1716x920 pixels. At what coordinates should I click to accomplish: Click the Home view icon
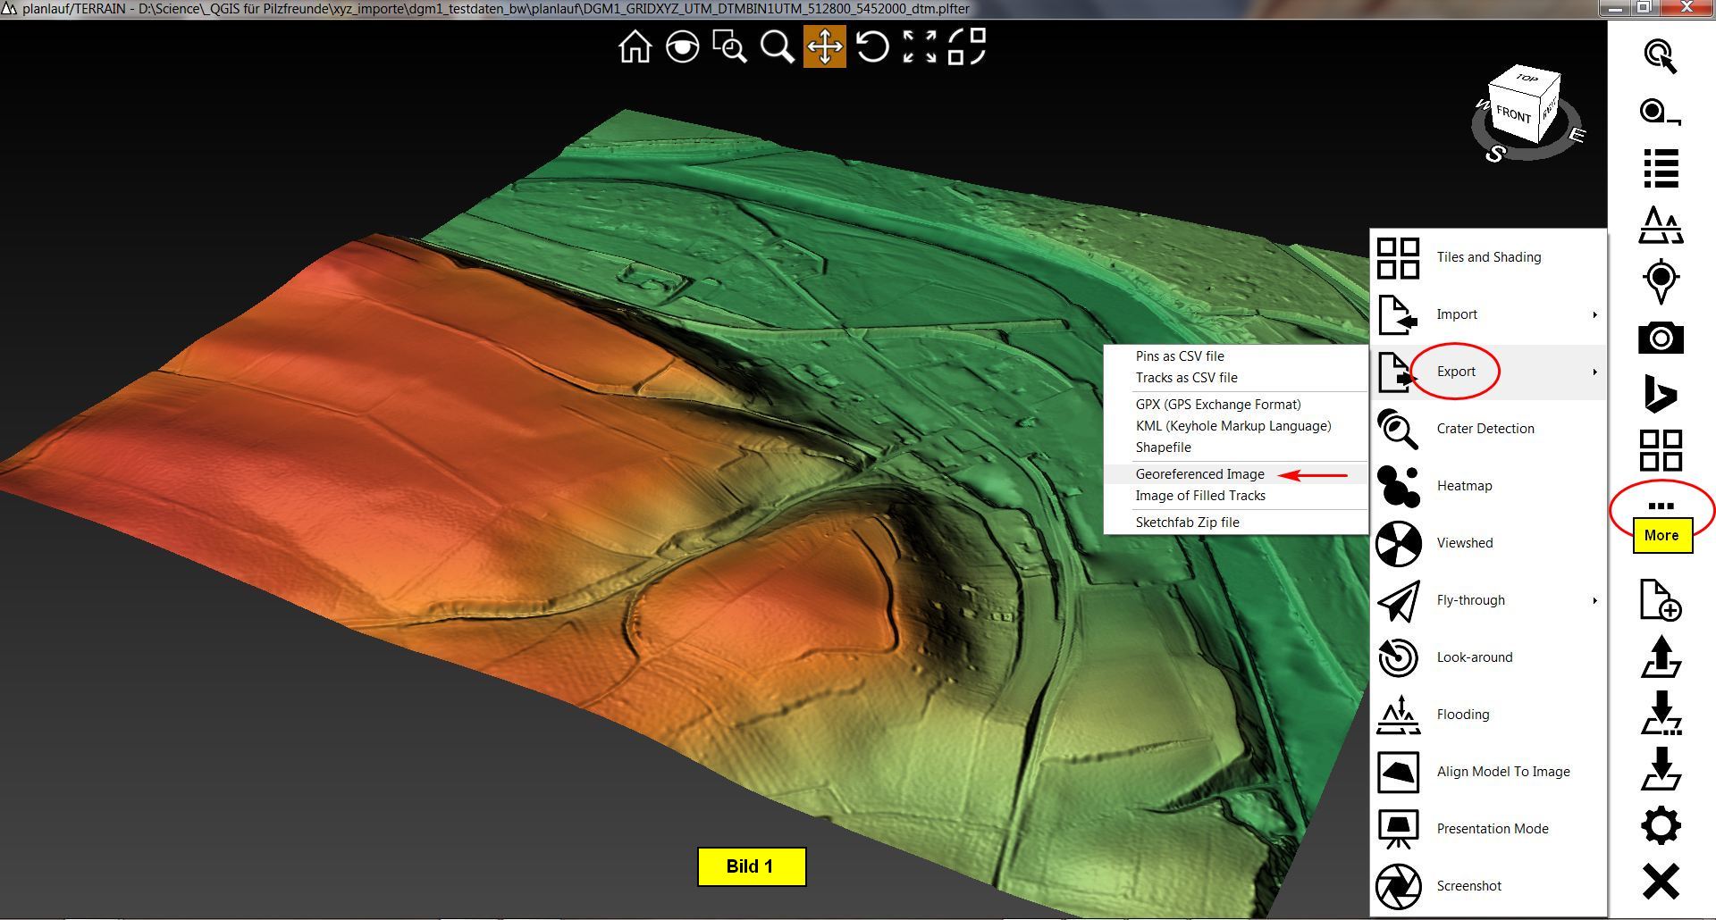pyautogui.click(x=635, y=46)
